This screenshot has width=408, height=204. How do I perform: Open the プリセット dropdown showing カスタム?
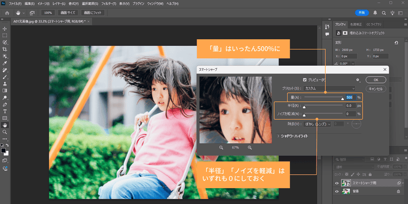[330, 89]
